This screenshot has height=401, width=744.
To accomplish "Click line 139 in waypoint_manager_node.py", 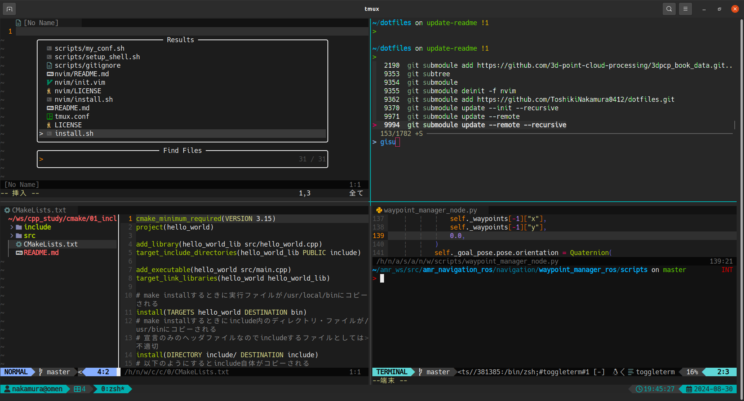I will (x=554, y=236).
